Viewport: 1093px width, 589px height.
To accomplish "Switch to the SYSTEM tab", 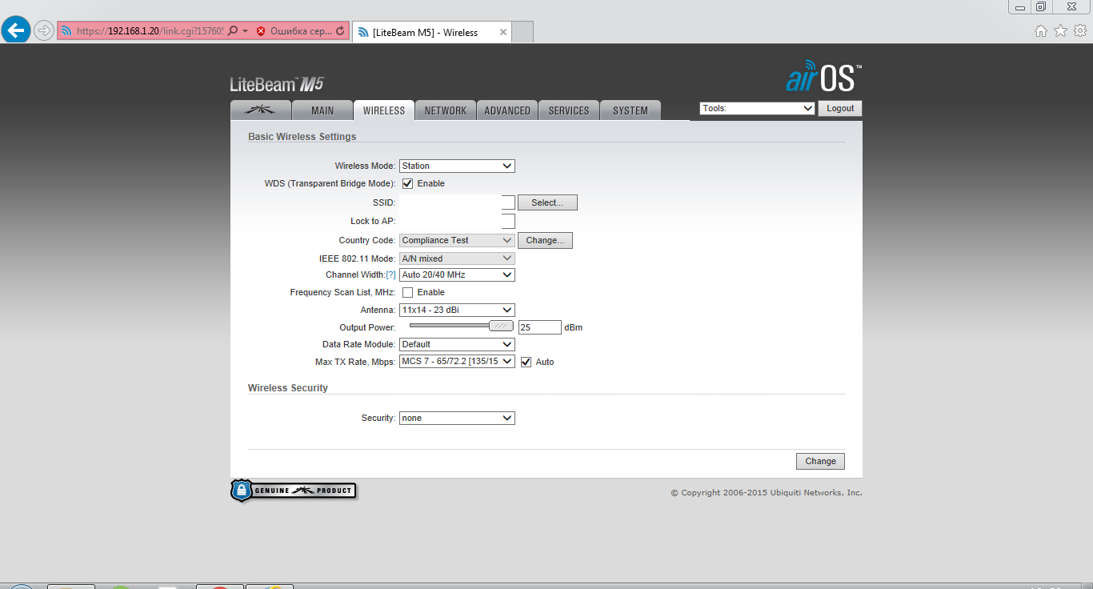I will tap(630, 110).
